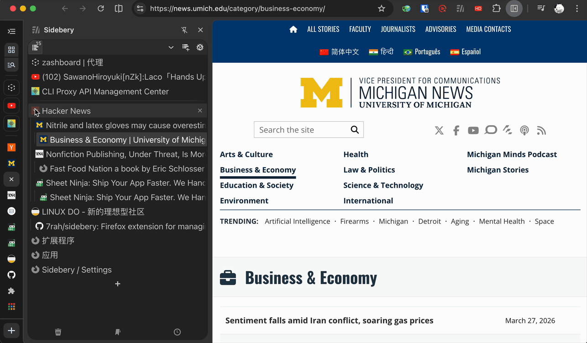Open Sidebery settings gear
This screenshot has height=343, width=587.
(x=200, y=47)
